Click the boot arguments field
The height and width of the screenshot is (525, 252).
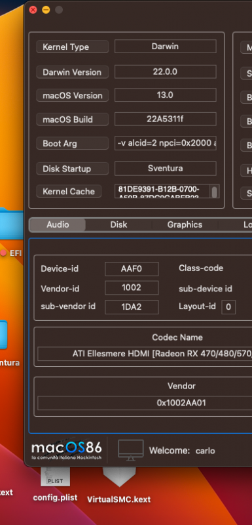165,143
